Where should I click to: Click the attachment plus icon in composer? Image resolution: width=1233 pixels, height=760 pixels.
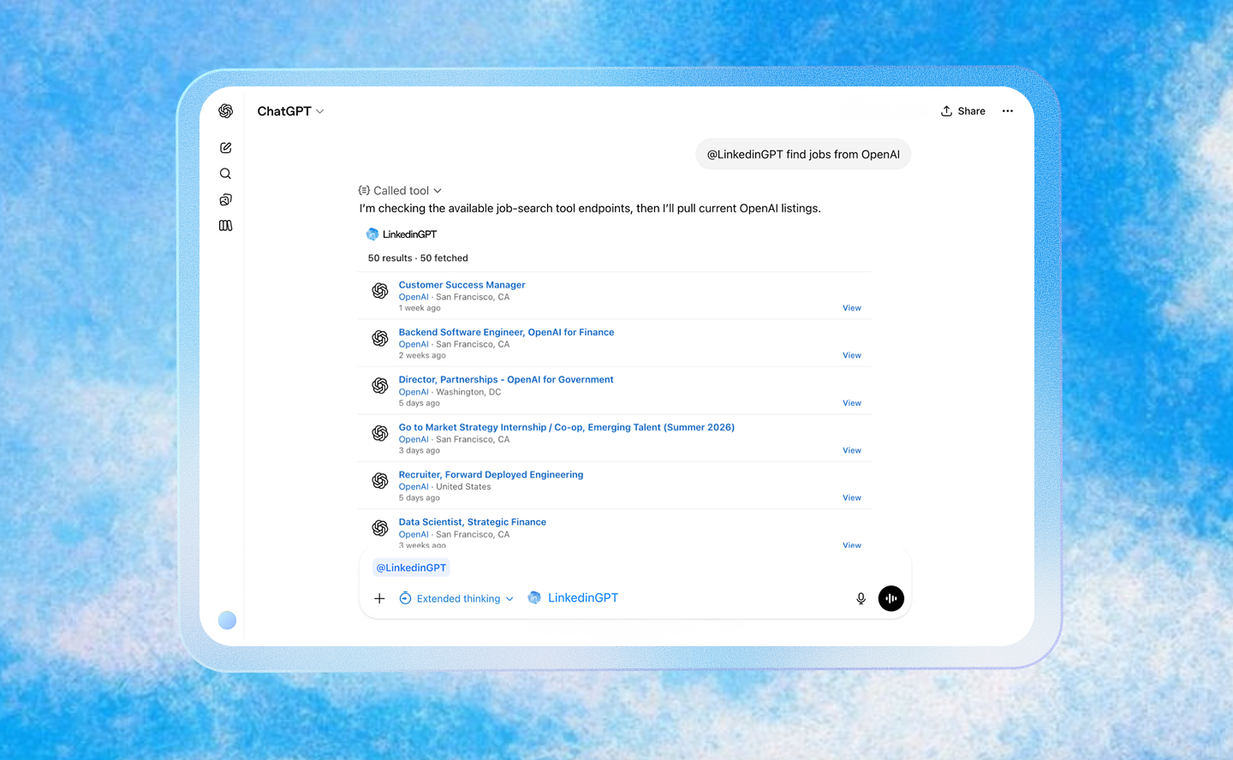tap(379, 598)
